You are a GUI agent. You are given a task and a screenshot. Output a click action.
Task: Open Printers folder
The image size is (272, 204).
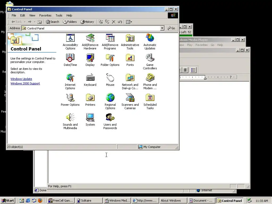pyautogui.click(x=90, y=100)
